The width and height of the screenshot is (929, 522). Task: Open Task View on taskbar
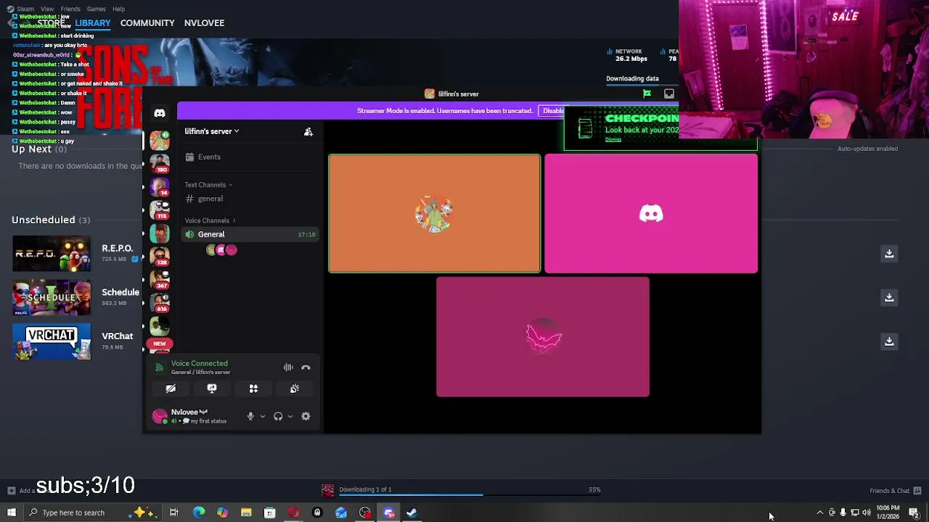click(x=174, y=513)
